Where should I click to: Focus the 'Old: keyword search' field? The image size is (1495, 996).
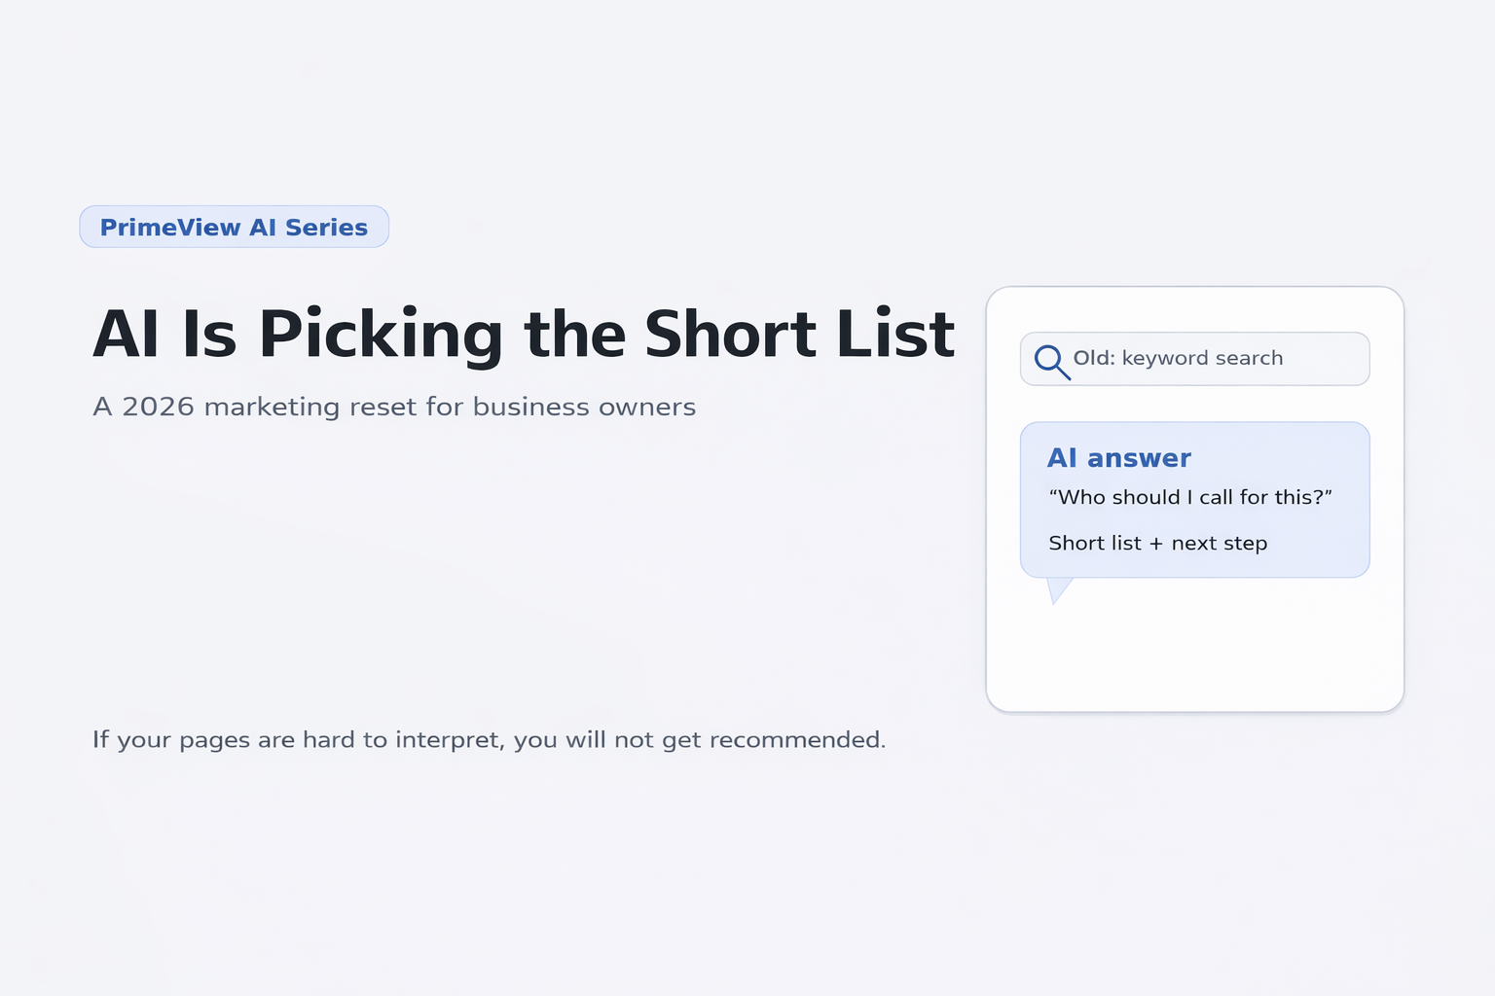click(x=1195, y=359)
